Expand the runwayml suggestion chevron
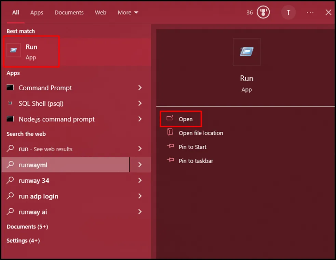The height and width of the screenshot is (260, 336). click(140, 165)
